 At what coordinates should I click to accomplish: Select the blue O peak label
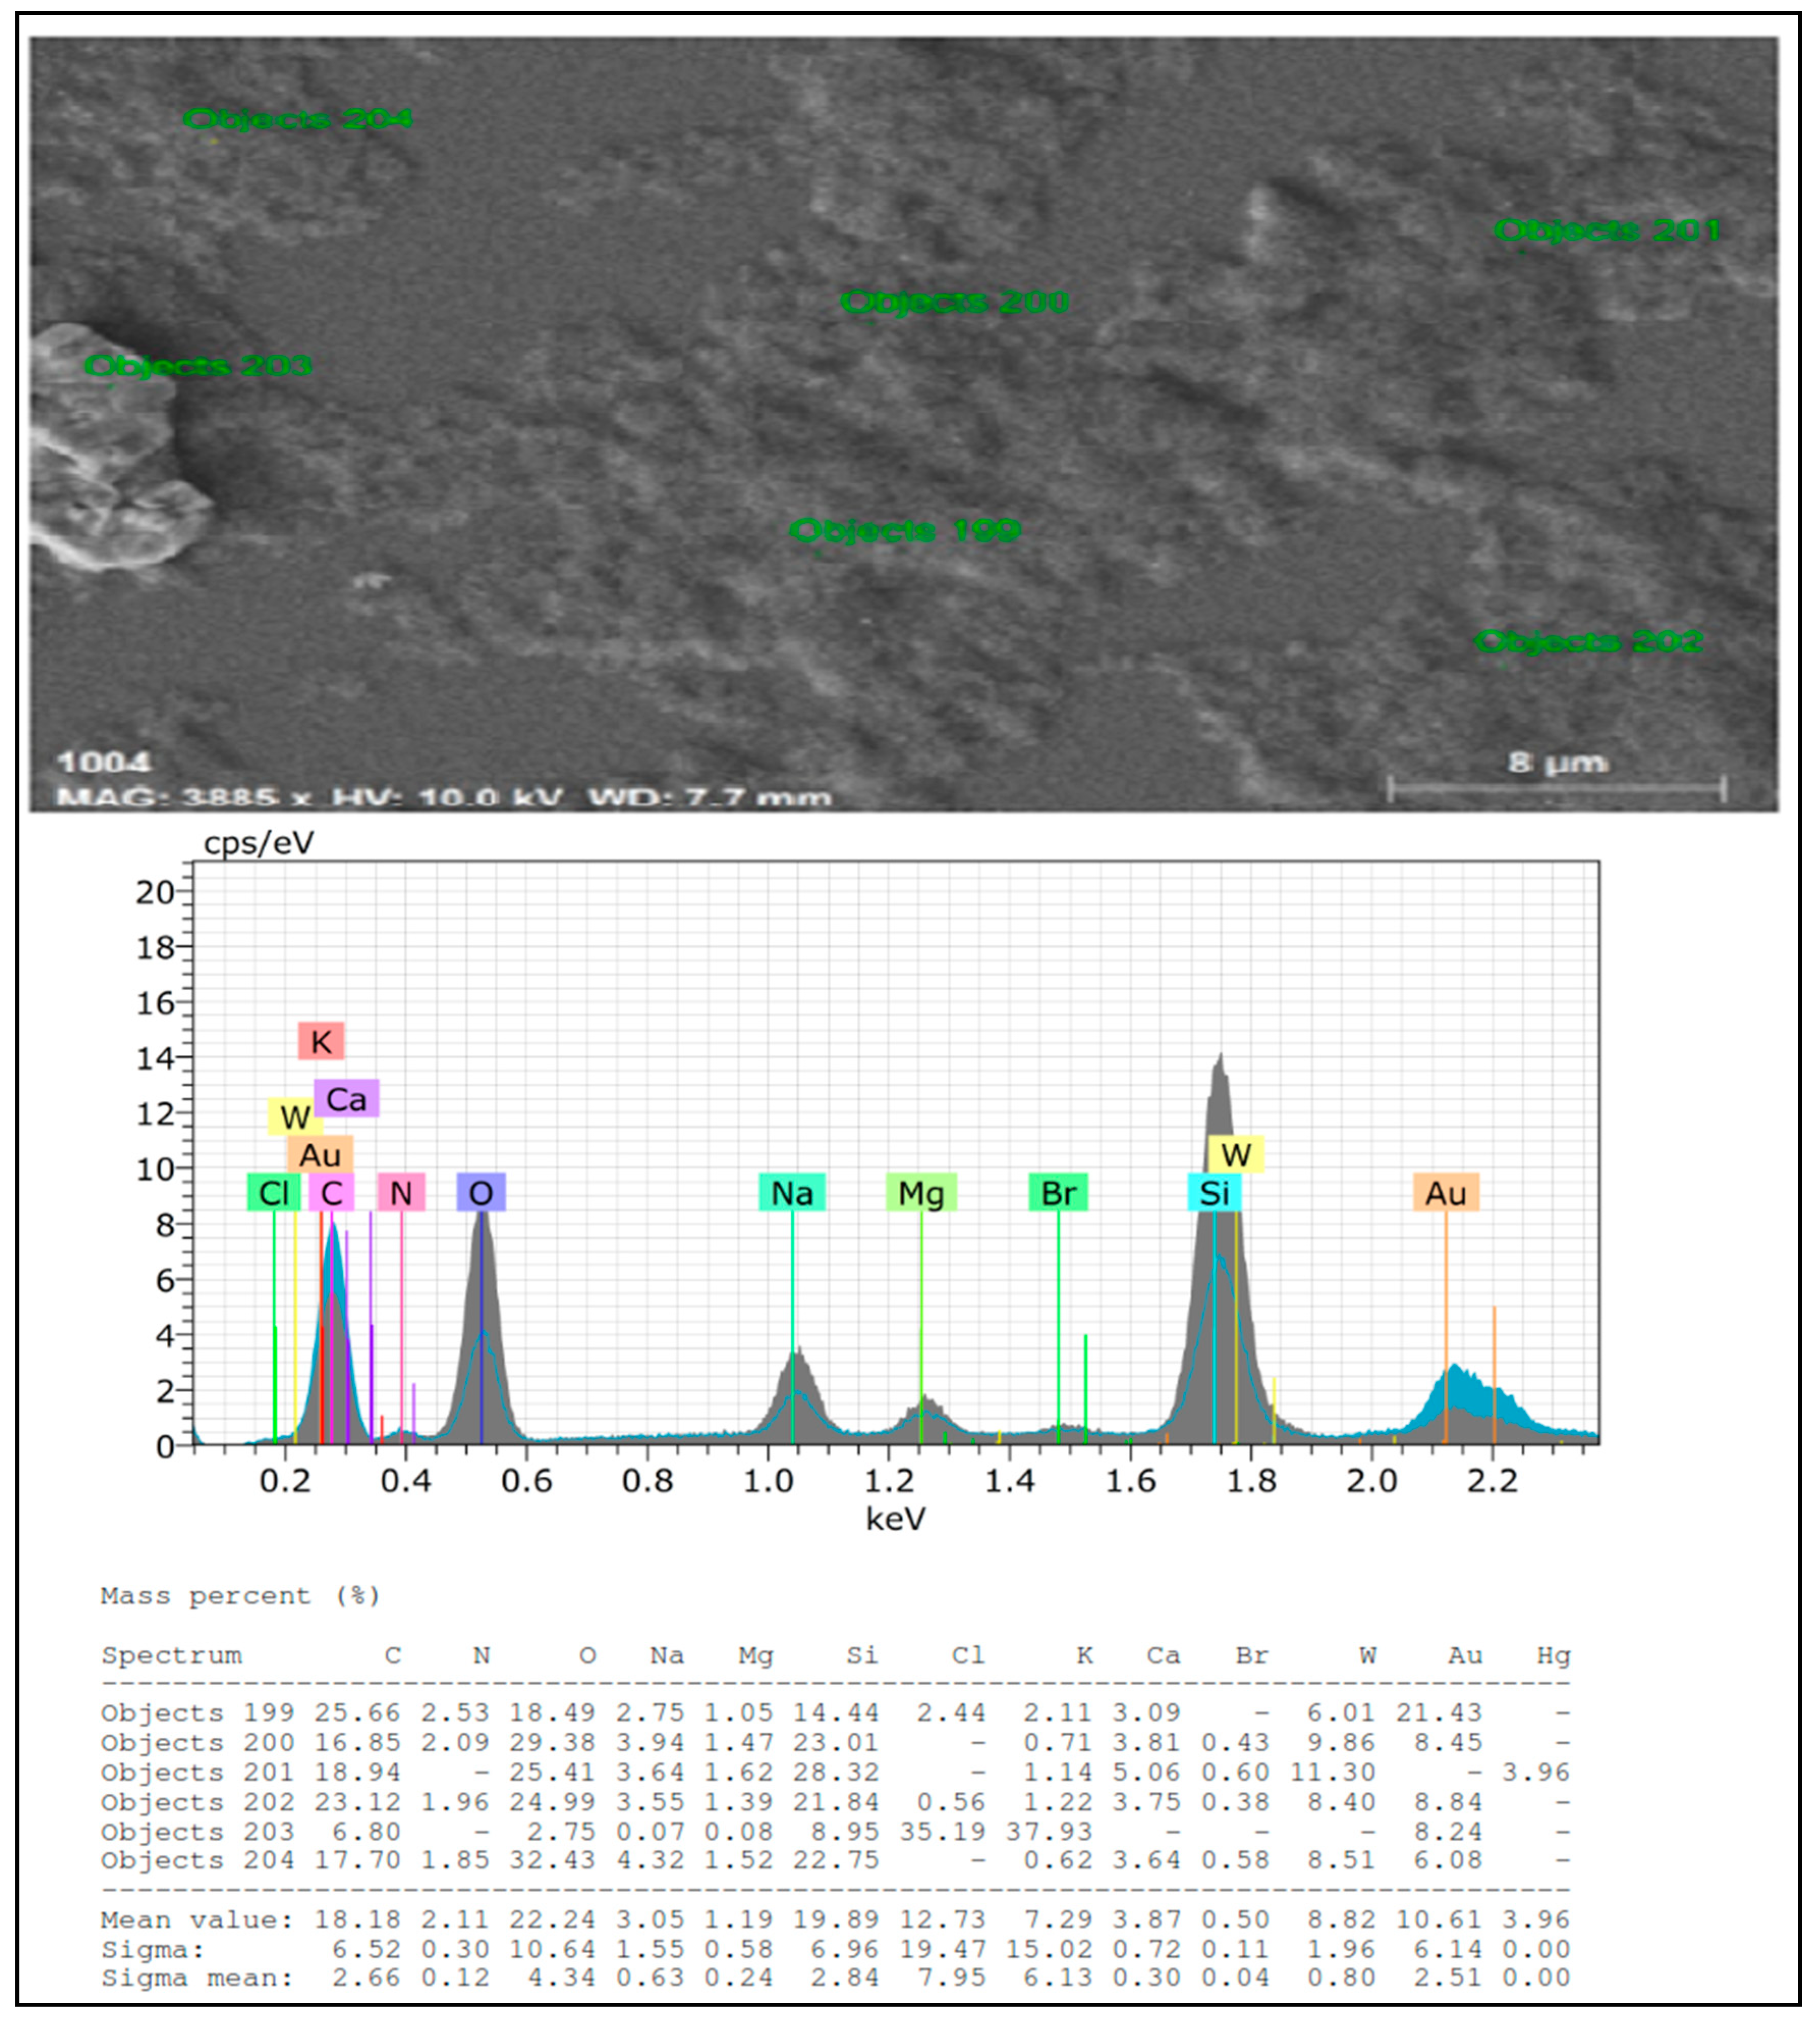pos(481,1193)
